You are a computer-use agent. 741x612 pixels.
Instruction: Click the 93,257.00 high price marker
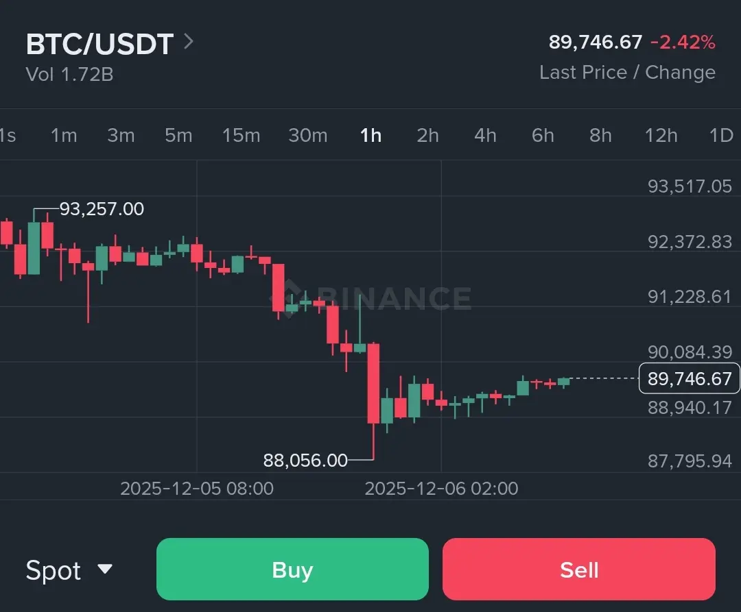click(102, 208)
